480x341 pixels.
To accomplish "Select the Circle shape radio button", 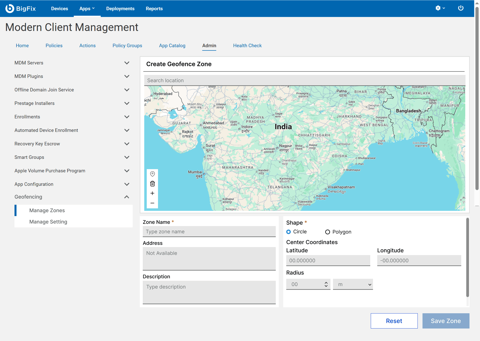I will click(x=288, y=232).
